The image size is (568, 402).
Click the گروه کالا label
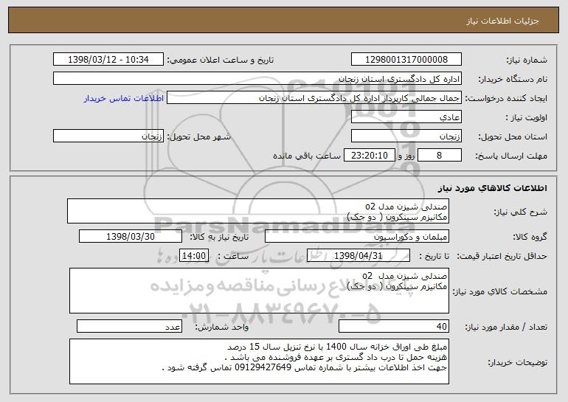tap(530, 238)
